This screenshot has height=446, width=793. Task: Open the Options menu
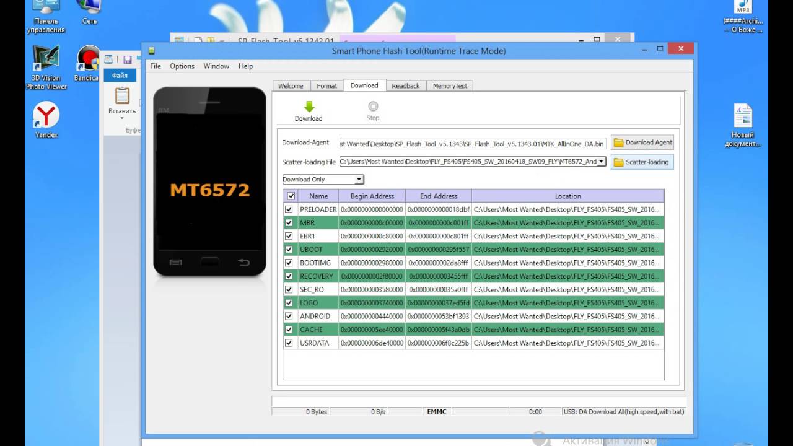182,66
